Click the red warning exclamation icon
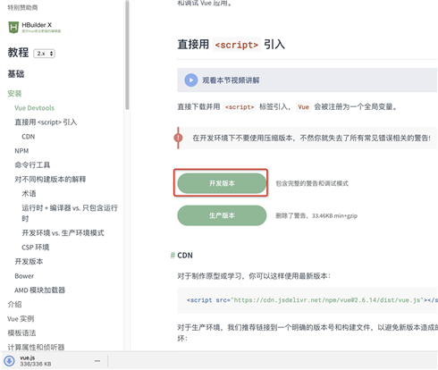 pyautogui.click(x=178, y=138)
